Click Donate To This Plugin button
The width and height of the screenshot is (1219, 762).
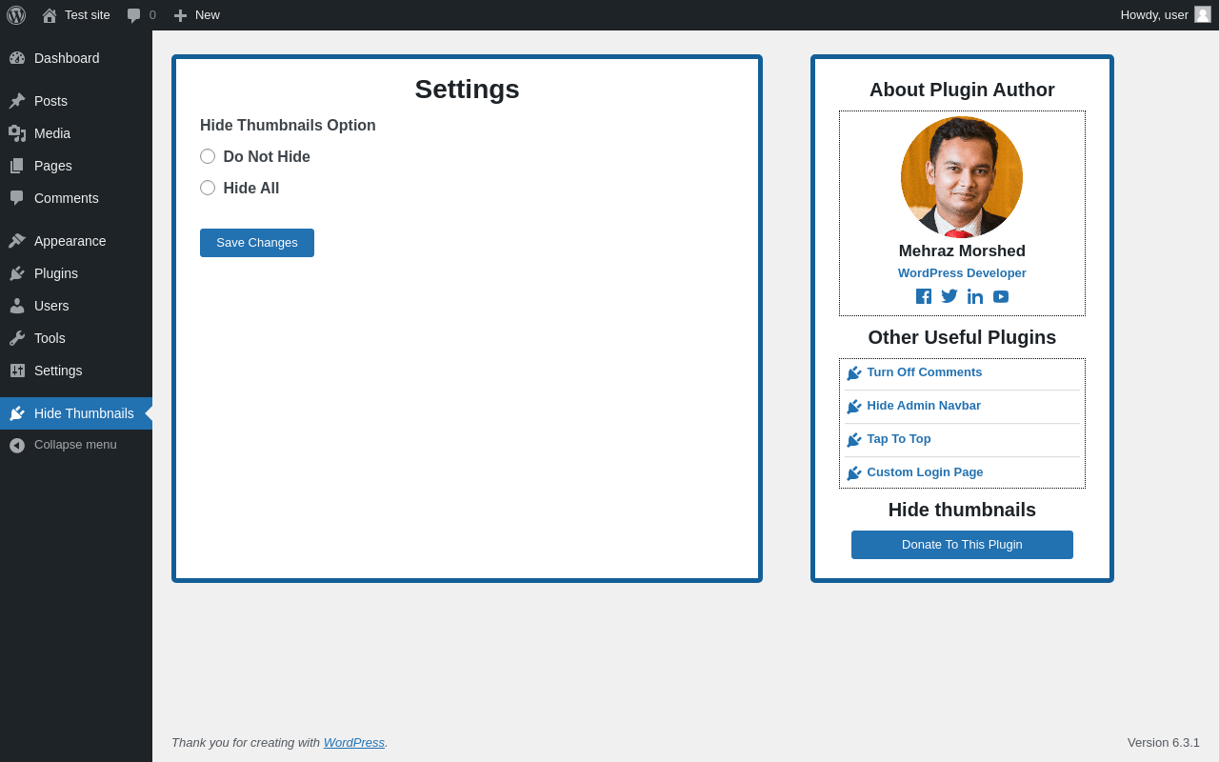[962, 545]
